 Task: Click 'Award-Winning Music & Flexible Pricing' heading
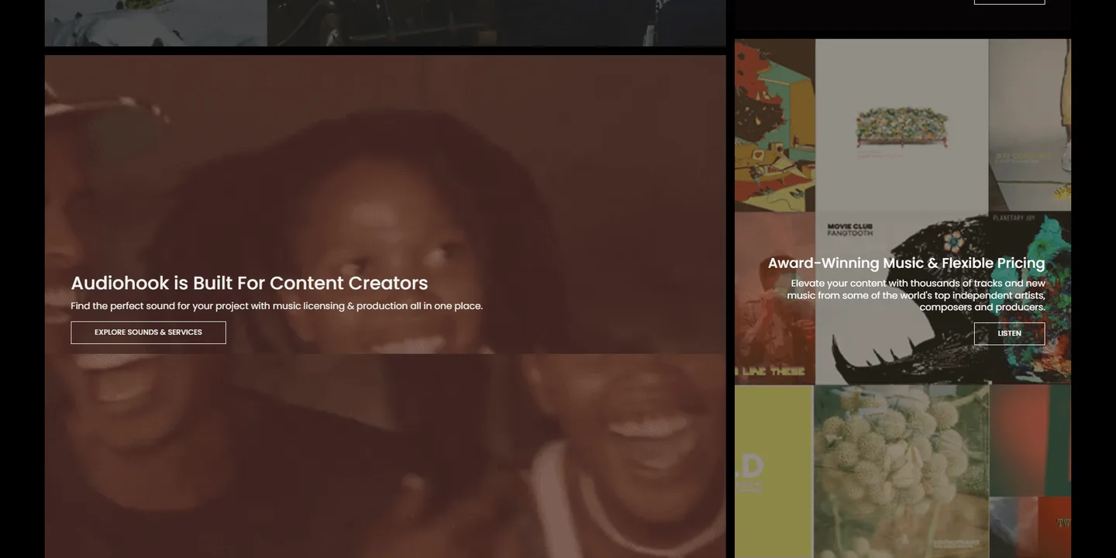point(906,263)
